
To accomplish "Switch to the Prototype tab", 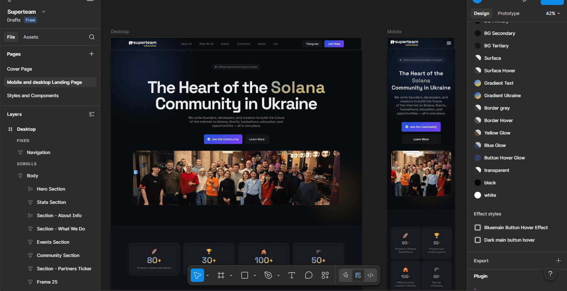I will (x=508, y=13).
